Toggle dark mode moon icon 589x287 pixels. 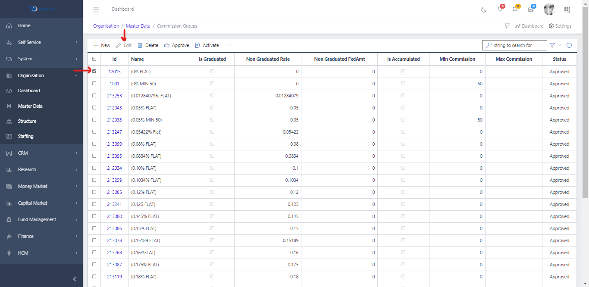click(x=484, y=9)
